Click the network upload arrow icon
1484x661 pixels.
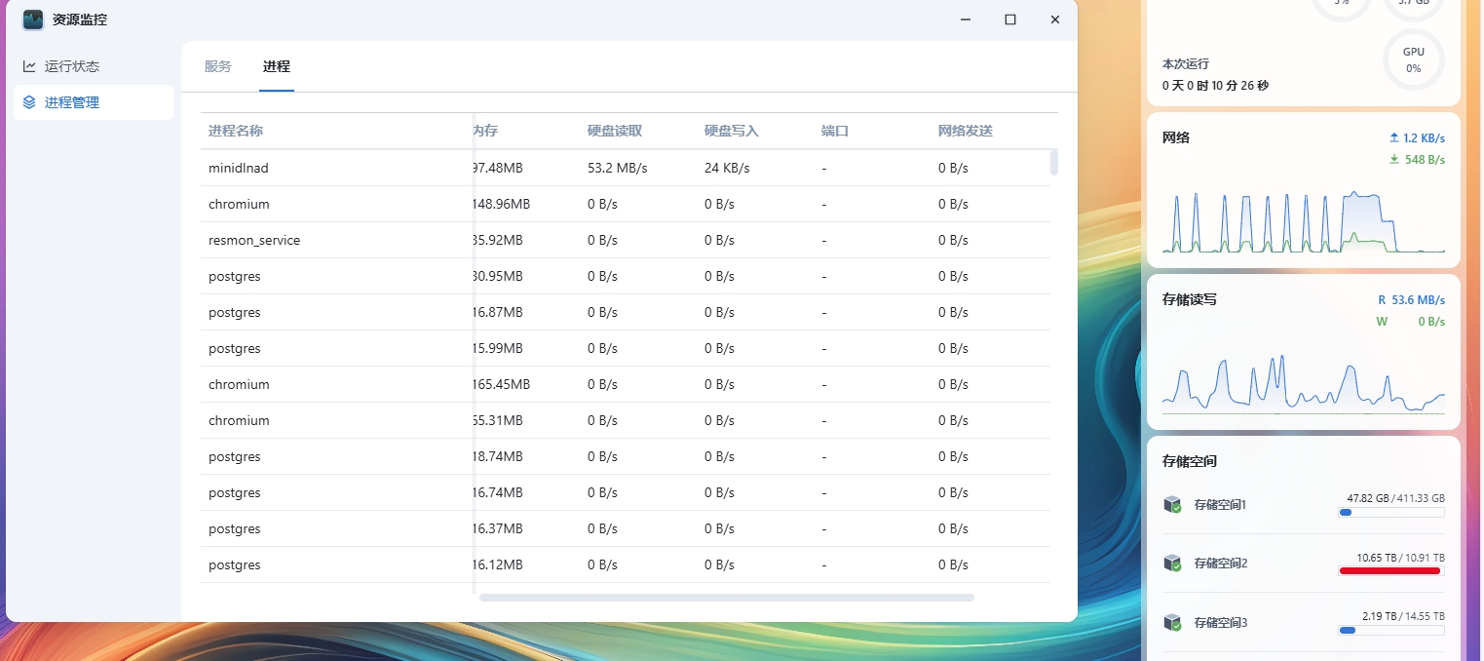pyautogui.click(x=1393, y=138)
